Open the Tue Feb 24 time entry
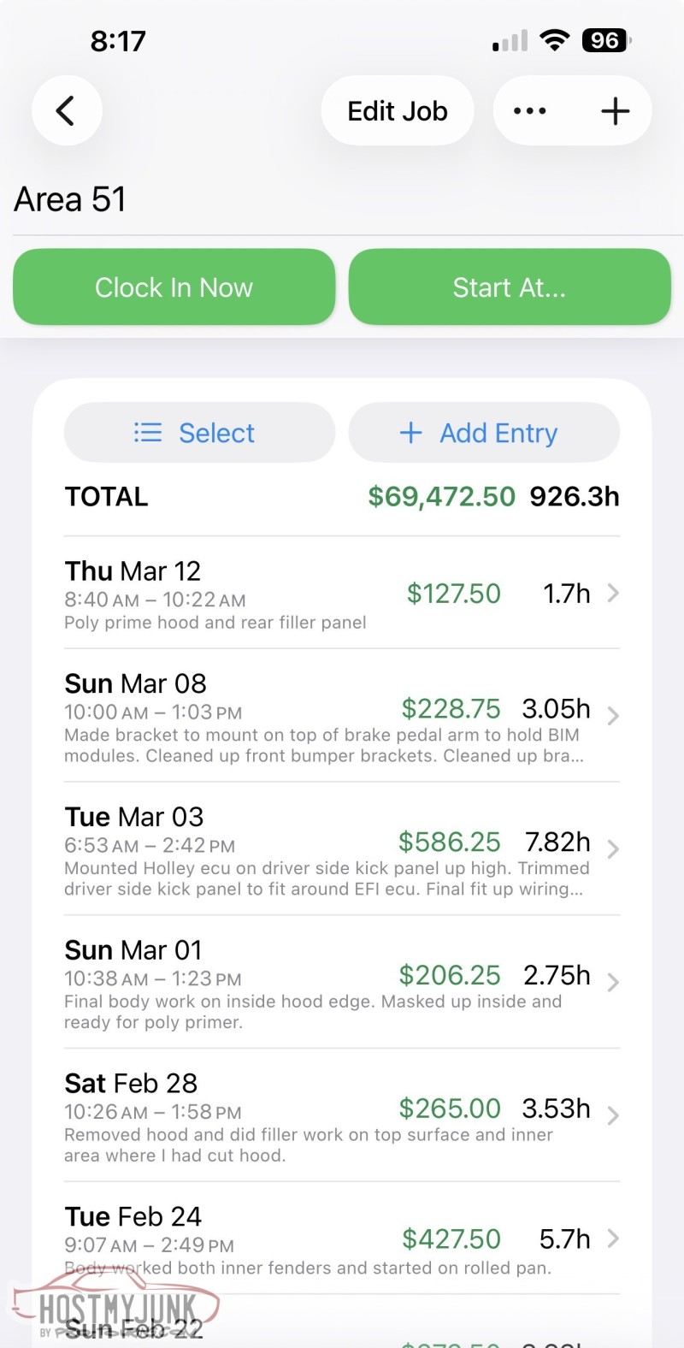Screen dimensions: 684x1348 pos(342,1239)
